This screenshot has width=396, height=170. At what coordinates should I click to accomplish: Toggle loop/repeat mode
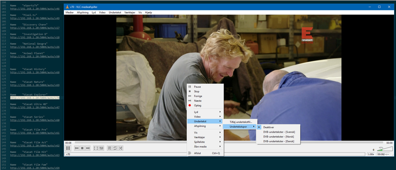coord(115,148)
